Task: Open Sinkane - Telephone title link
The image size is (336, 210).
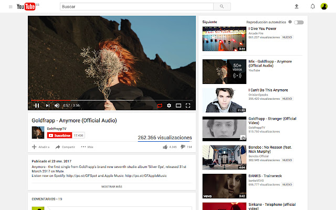Action: (x=272, y=206)
